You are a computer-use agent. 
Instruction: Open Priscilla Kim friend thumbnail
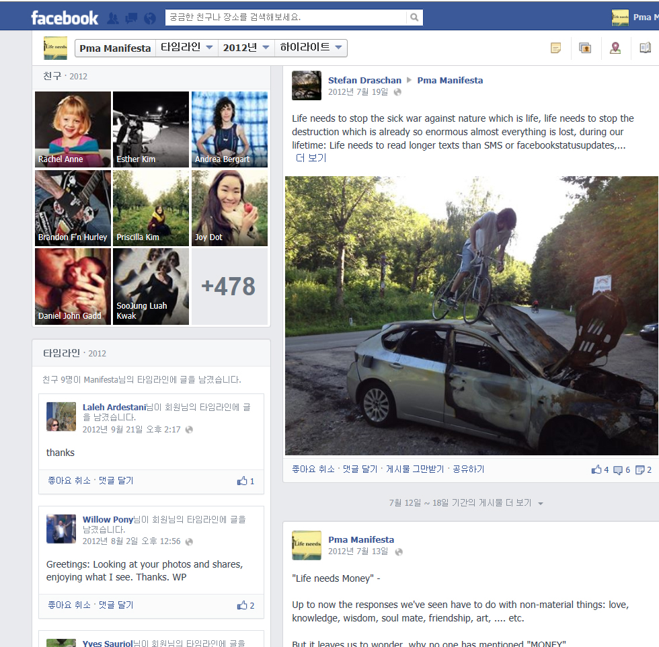(x=151, y=208)
